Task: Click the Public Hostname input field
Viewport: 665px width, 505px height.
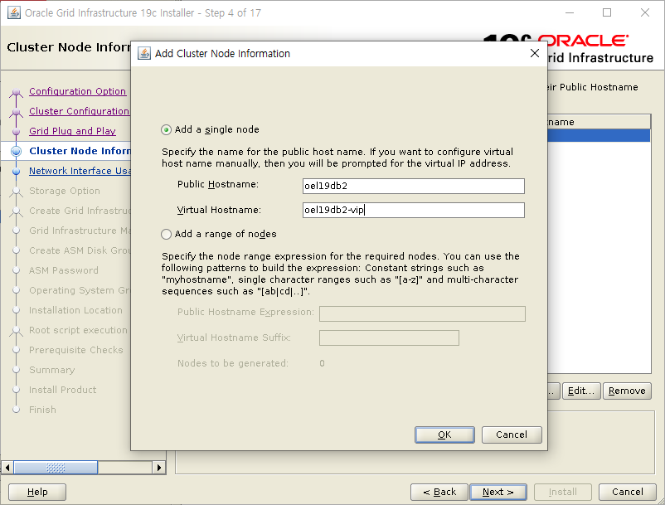Action: (414, 186)
